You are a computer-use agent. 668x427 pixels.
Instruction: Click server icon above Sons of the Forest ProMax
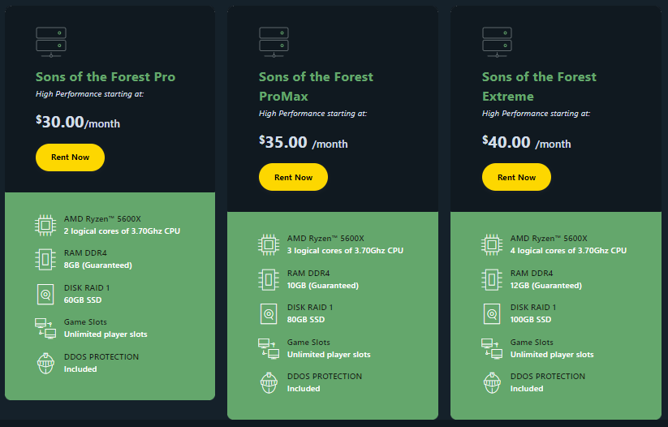click(x=274, y=42)
